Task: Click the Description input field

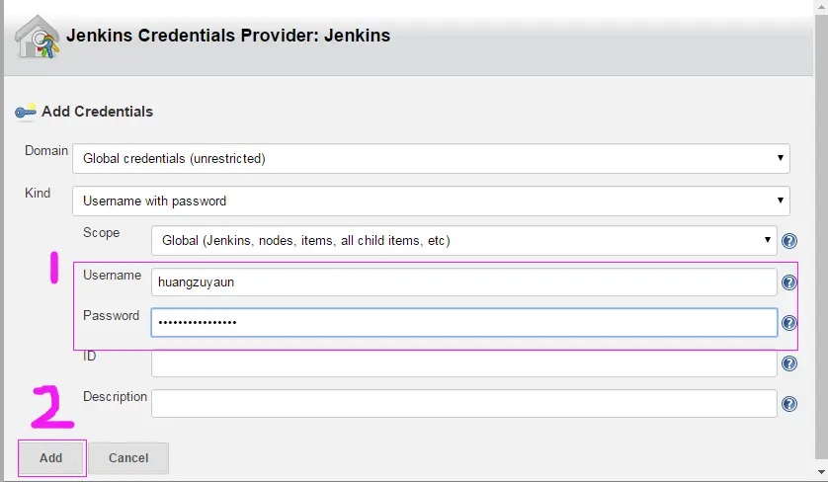Action: [464, 403]
